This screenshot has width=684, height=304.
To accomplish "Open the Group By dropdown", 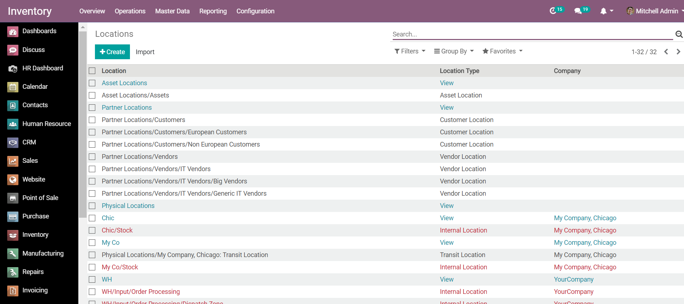I will pyautogui.click(x=454, y=51).
